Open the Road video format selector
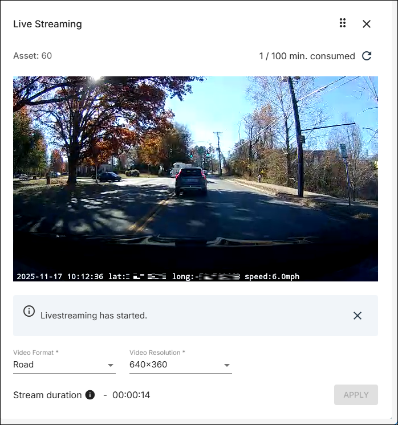Viewport: 398px width, 425px height. coord(64,365)
